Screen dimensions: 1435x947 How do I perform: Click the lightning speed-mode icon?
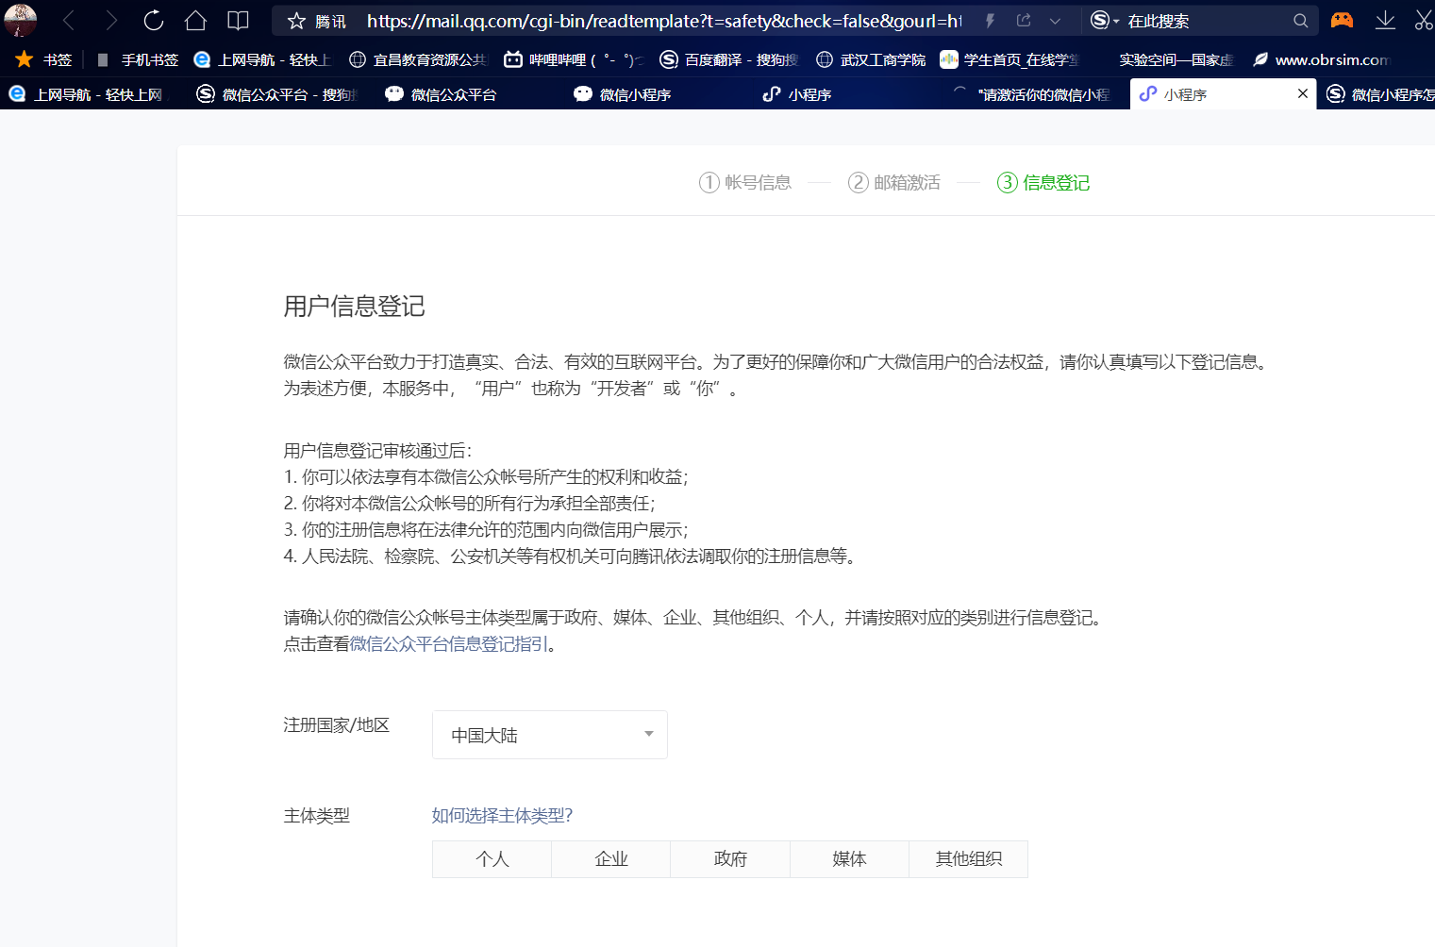pyautogui.click(x=990, y=21)
